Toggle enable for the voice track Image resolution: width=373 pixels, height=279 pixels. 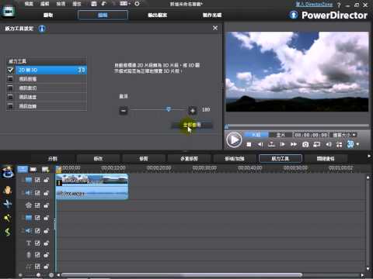(37, 255)
